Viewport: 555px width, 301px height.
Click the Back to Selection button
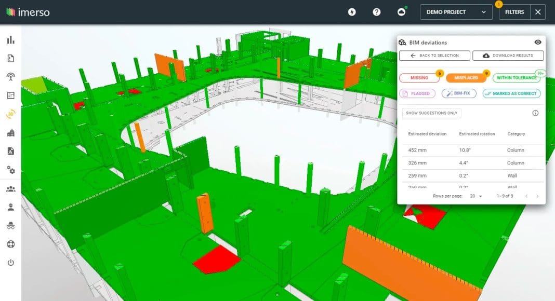[434, 56]
